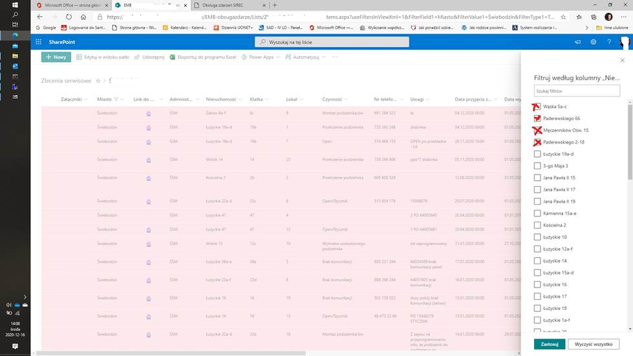Uncheck Paderewskiego 2-18 filter
Screen dimensions: 633x356
pyautogui.click(x=537, y=142)
